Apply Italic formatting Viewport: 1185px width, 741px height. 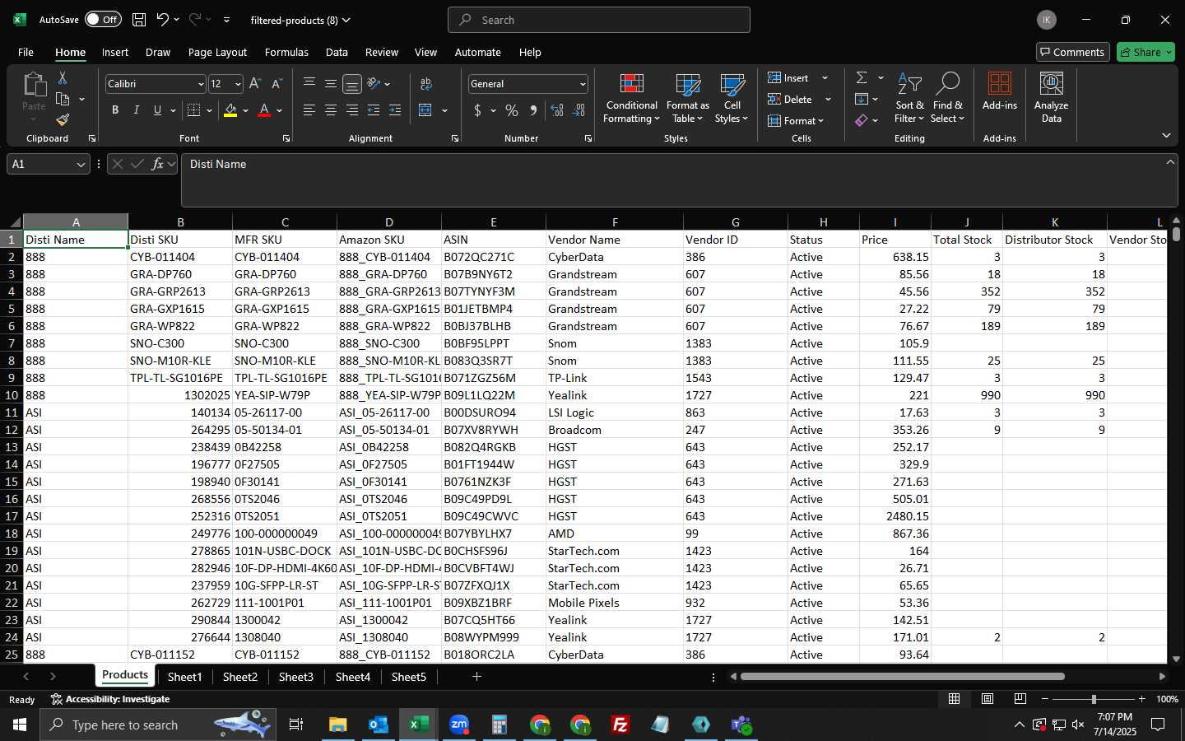tap(136, 110)
